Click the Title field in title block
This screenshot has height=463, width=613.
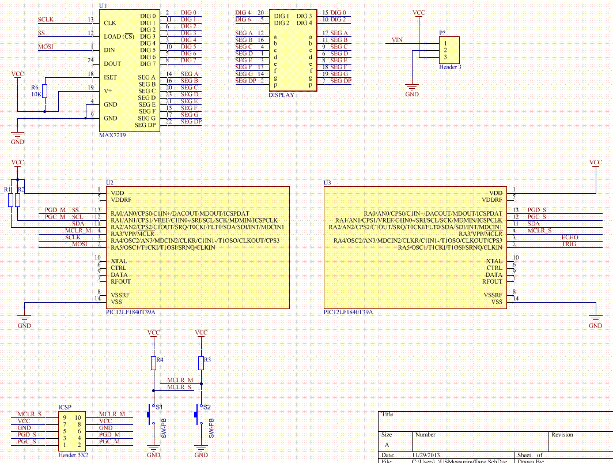tap(387, 415)
